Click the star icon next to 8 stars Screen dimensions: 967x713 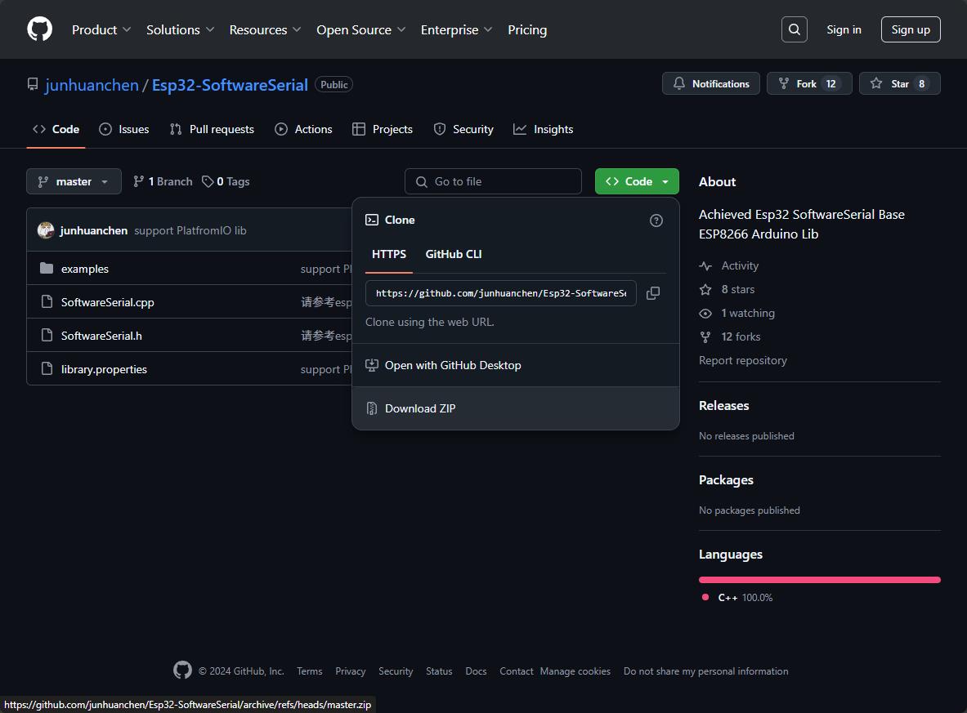point(705,290)
